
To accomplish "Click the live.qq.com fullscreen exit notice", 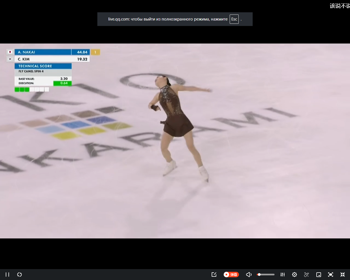I will [175, 19].
